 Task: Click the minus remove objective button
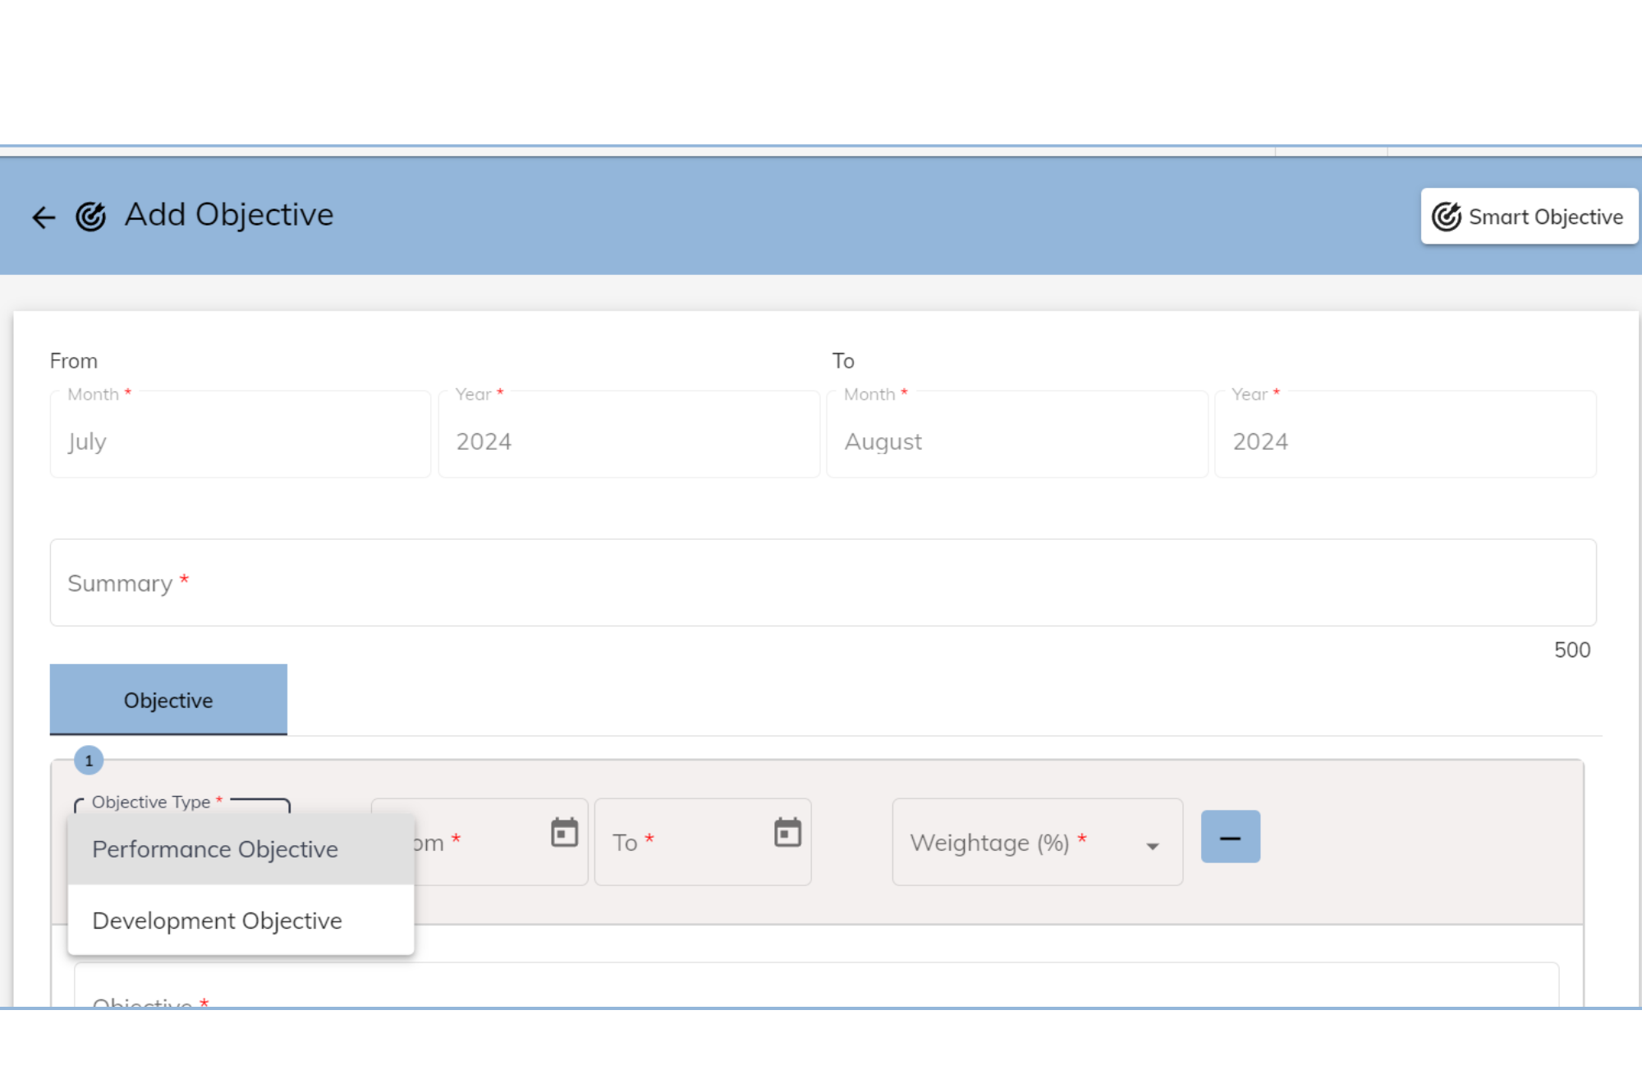pyautogui.click(x=1230, y=837)
